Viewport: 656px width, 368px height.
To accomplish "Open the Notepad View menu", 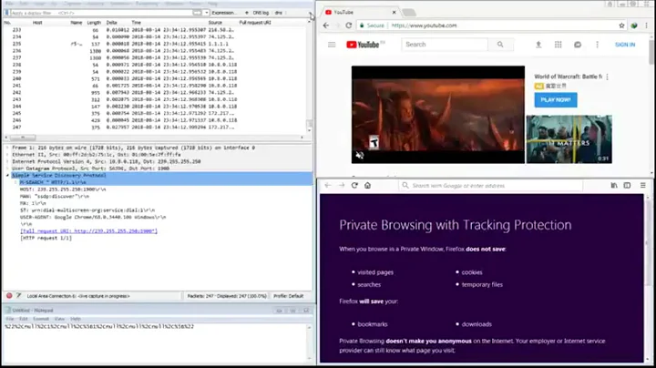I will click(59, 319).
